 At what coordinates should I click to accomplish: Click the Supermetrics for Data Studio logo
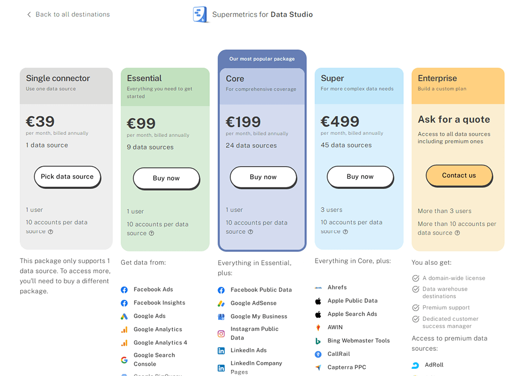point(200,14)
